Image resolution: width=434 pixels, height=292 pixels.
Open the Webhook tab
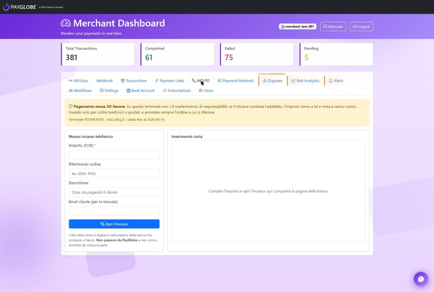pos(104,81)
